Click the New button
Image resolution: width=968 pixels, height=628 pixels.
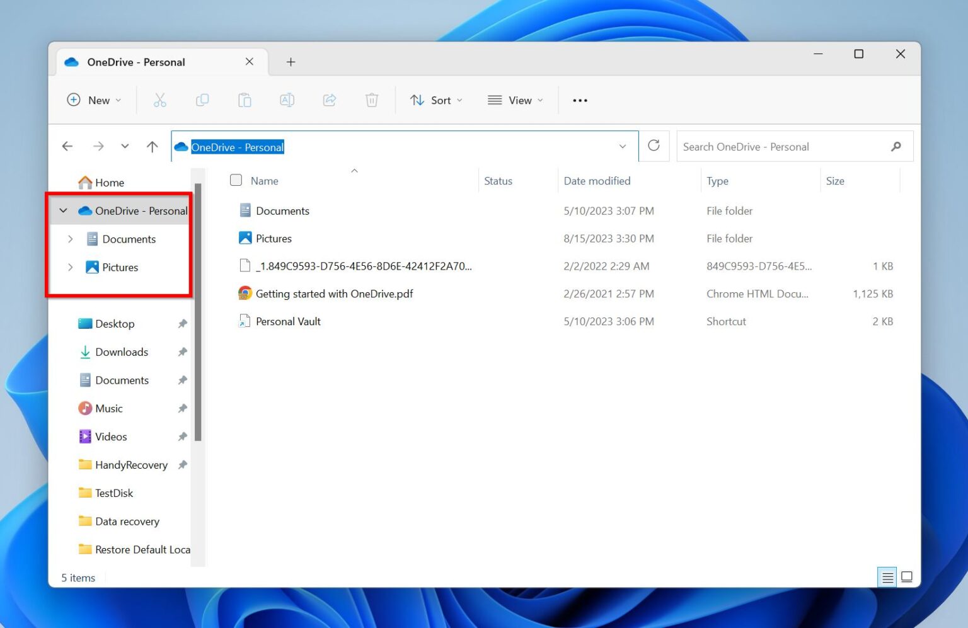click(x=93, y=100)
